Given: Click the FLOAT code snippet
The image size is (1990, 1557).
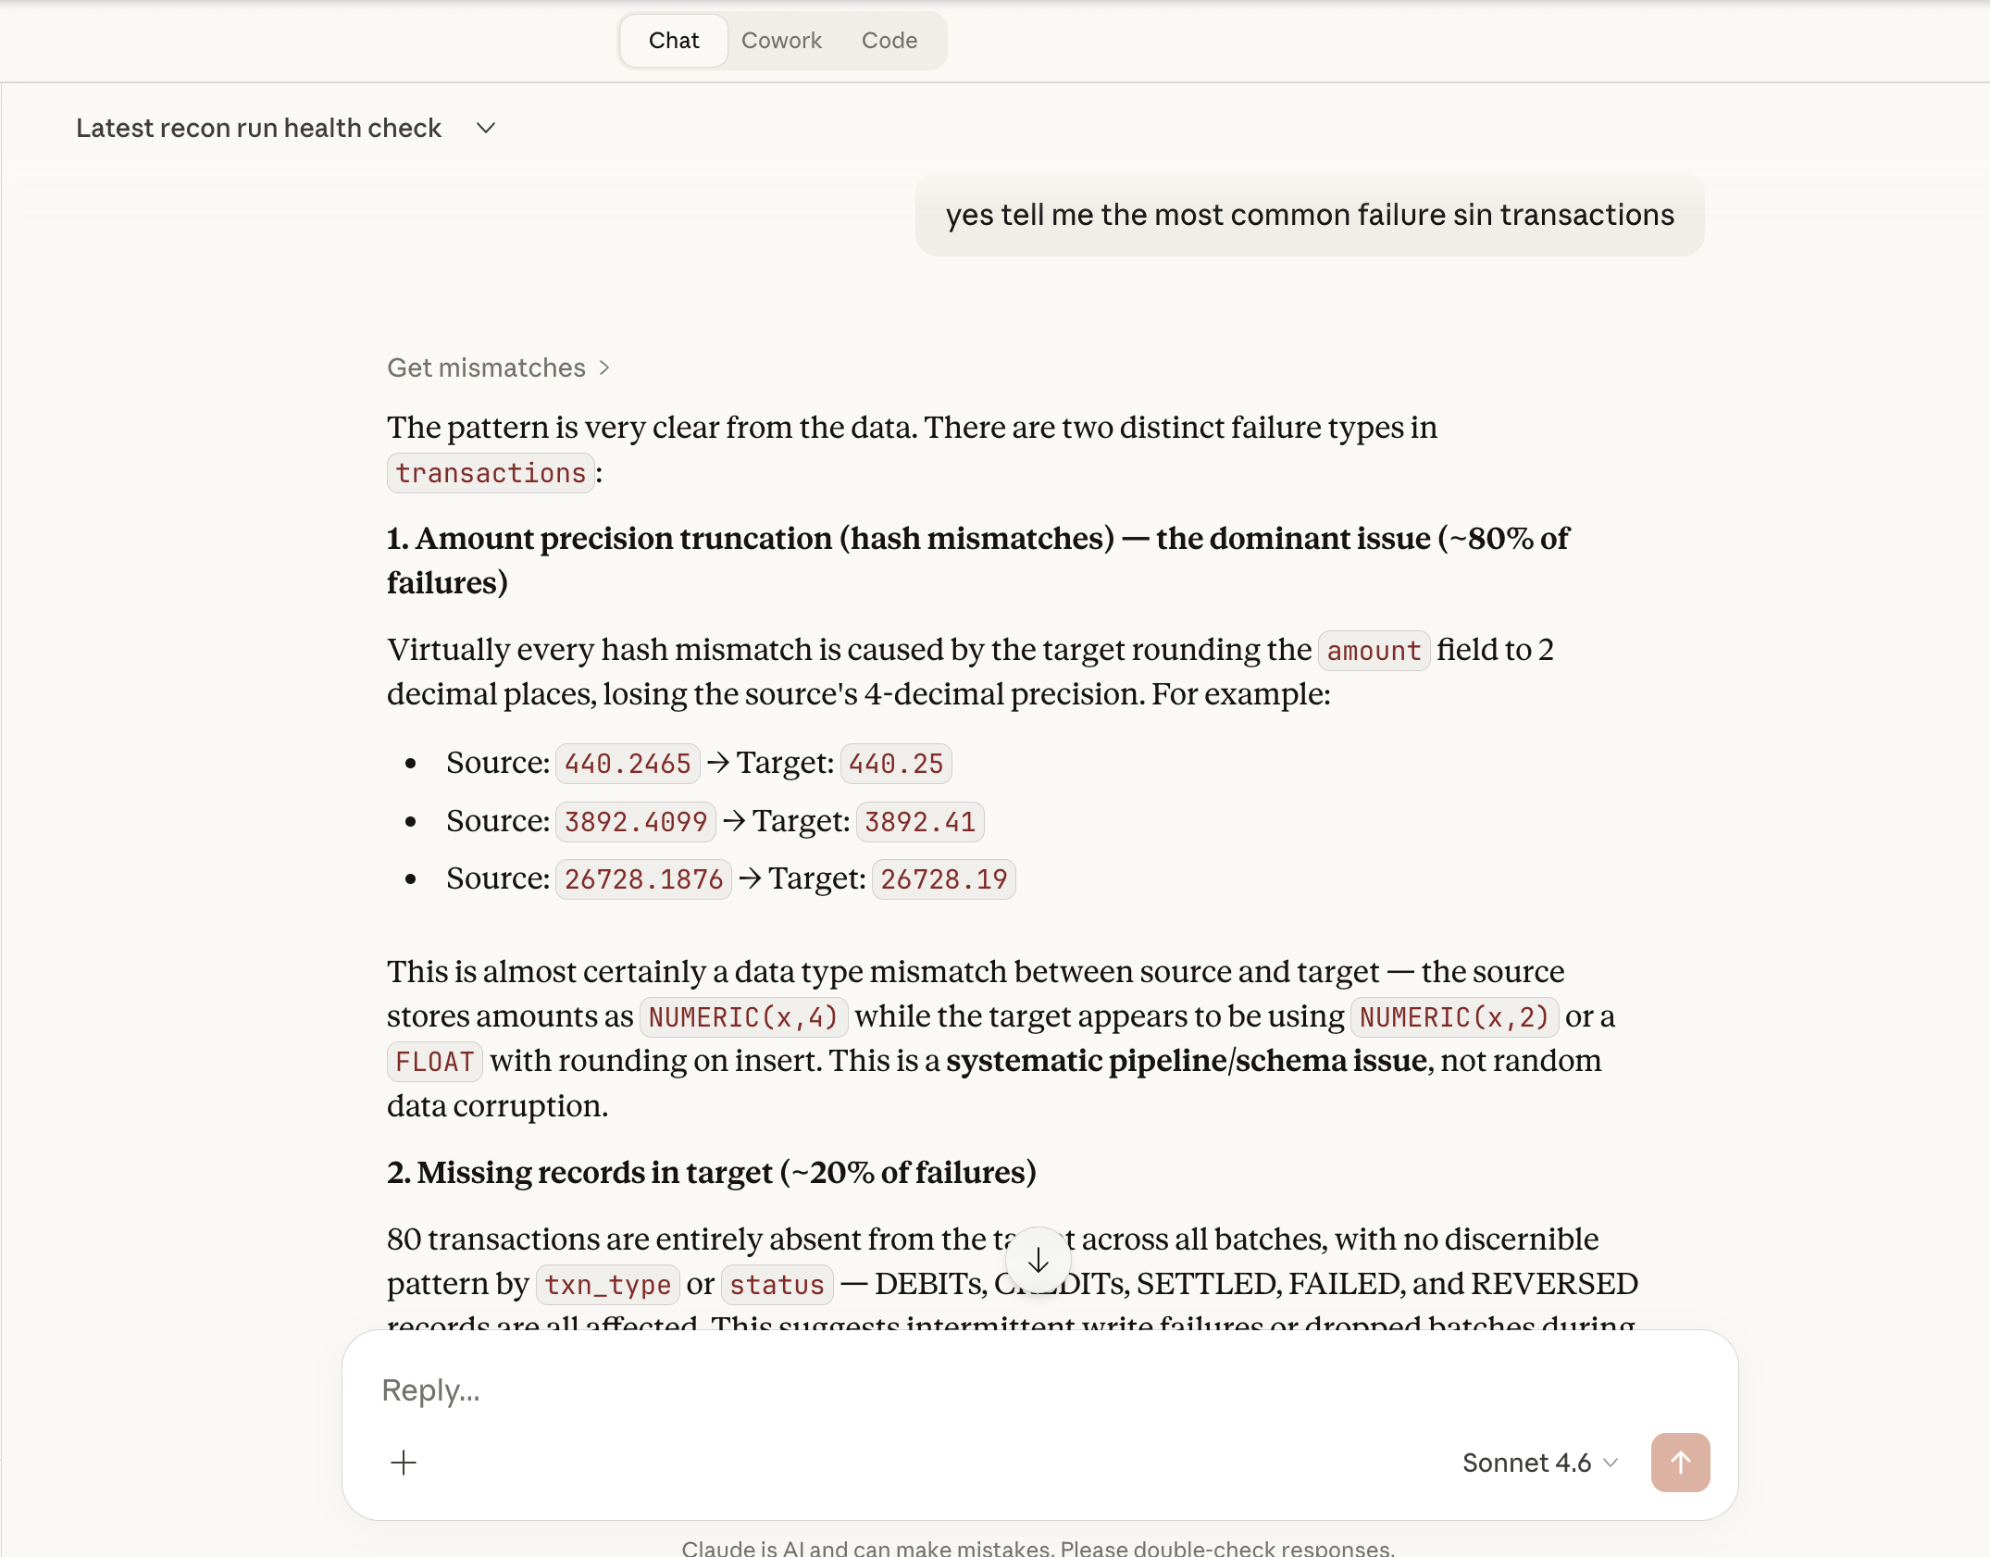Looking at the screenshot, I should (x=435, y=1062).
